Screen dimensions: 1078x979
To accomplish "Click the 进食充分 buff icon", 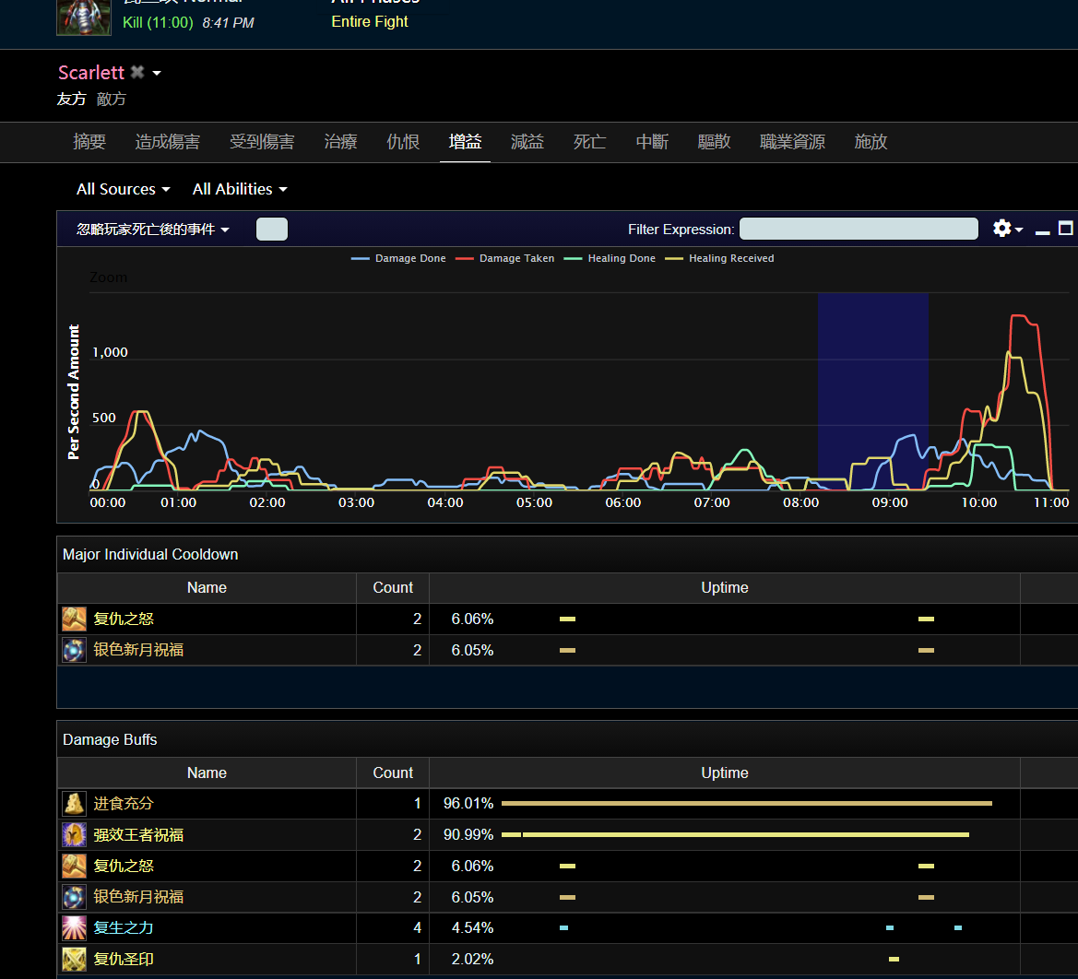I will (x=75, y=803).
